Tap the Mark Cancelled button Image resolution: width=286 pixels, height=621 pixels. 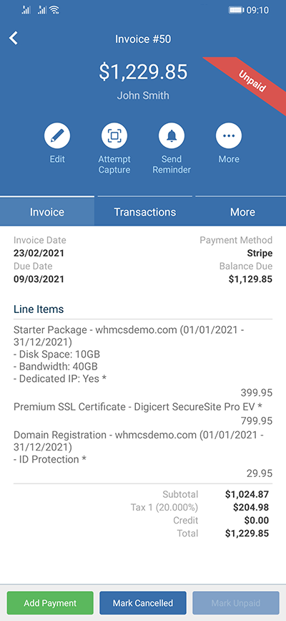click(x=143, y=603)
